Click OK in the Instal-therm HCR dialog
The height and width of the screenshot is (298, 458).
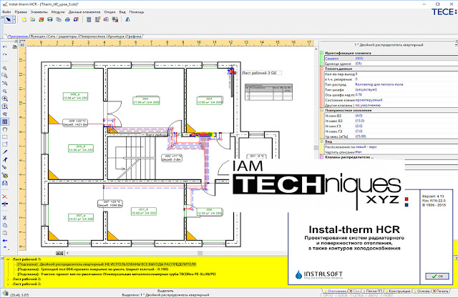point(437,276)
